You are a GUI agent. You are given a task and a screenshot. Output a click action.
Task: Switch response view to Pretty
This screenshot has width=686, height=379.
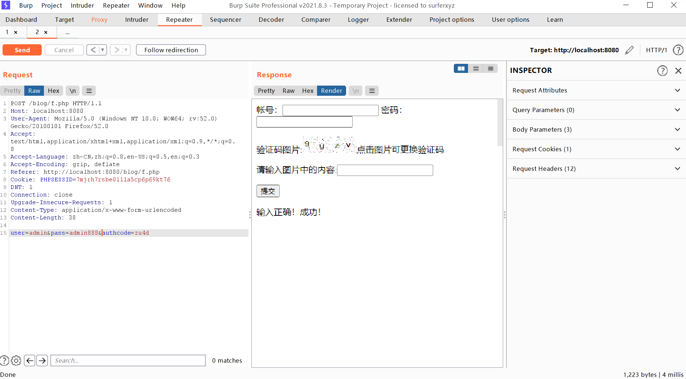(x=266, y=91)
